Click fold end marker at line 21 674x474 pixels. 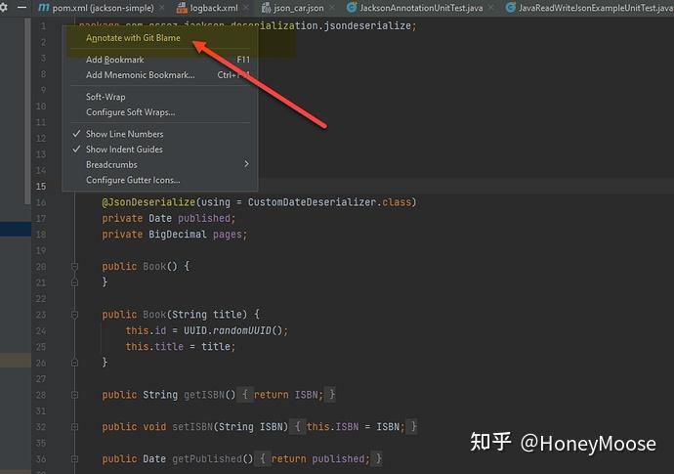coord(74,282)
